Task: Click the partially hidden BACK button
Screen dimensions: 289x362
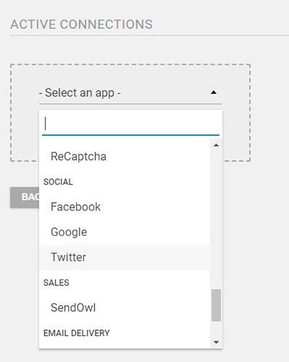Action: click(25, 197)
